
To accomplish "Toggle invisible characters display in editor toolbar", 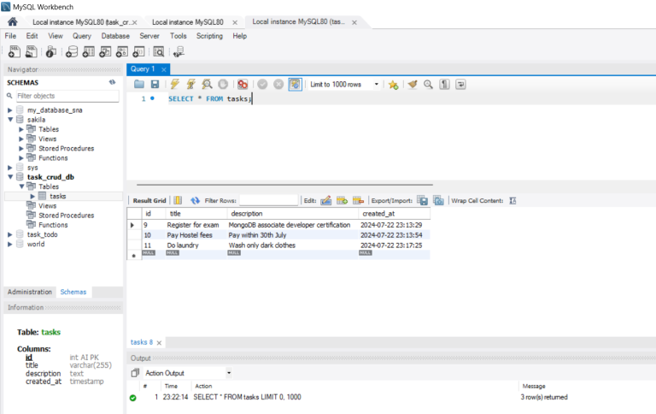I will coord(444,85).
